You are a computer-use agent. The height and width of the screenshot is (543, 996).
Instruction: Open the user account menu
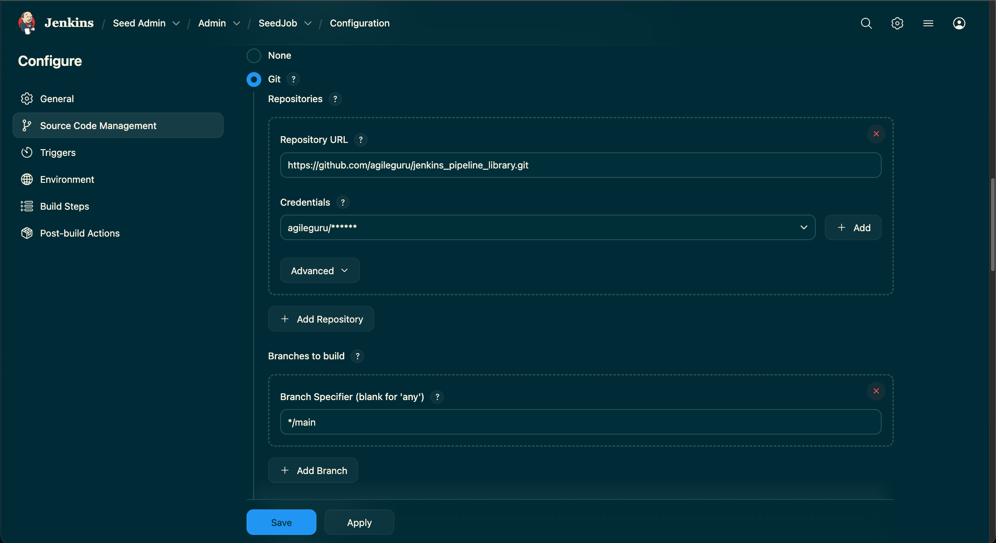(959, 23)
